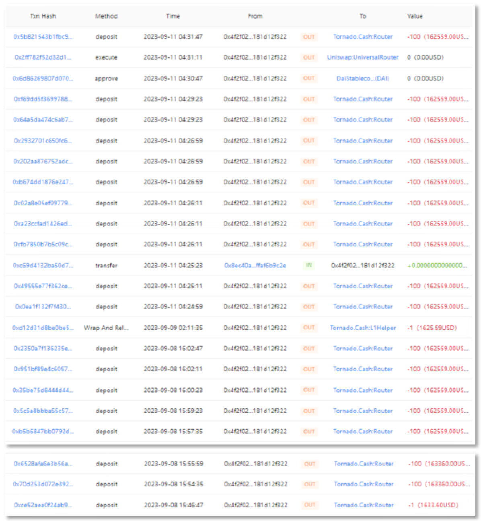481x521 pixels.
Task: Open transaction hash 0x64a5da474c6ab7...
Action: coord(43,120)
